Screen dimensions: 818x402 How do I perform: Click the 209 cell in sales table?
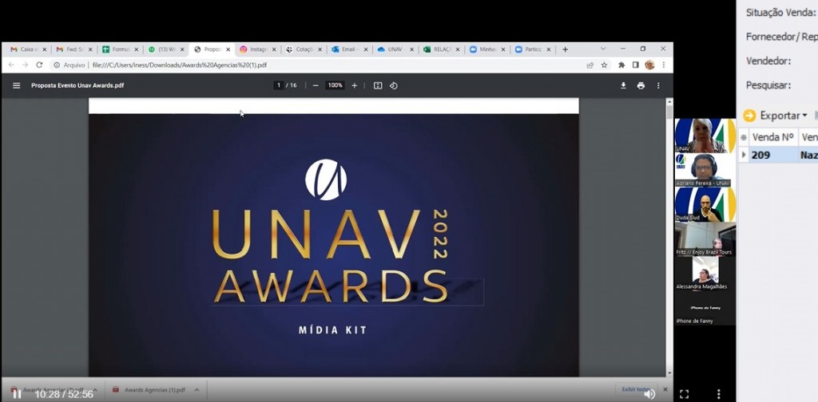pyautogui.click(x=772, y=156)
